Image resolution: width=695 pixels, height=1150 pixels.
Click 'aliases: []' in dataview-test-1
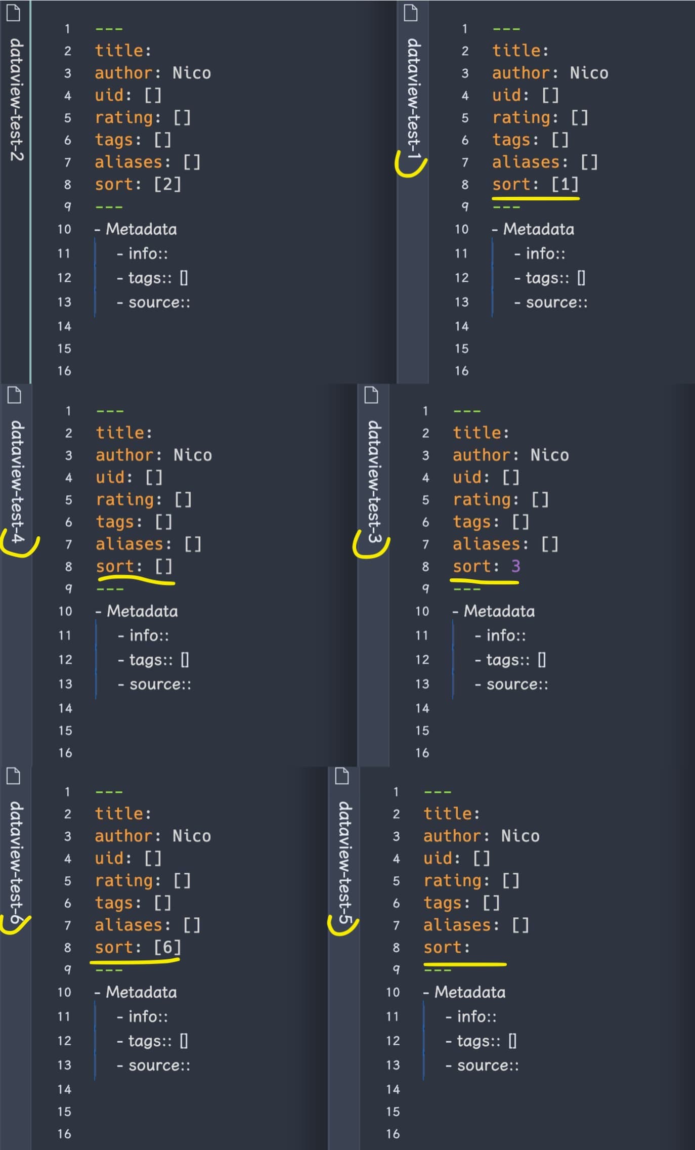[545, 162]
